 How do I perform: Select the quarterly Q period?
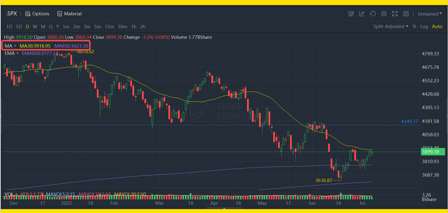click(x=51, y=27)
